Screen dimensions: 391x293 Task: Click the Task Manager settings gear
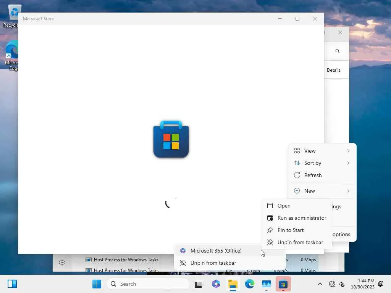coord(62,262)
